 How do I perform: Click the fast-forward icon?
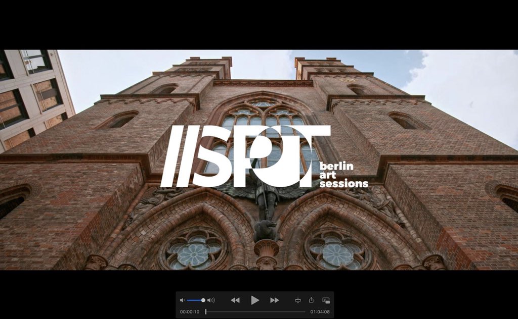click(274, 299)
